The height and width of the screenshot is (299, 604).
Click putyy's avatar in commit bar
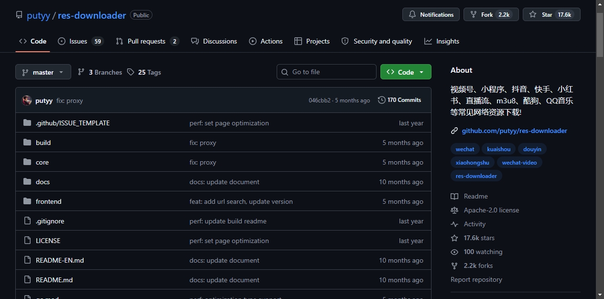(x=27, y=100)
